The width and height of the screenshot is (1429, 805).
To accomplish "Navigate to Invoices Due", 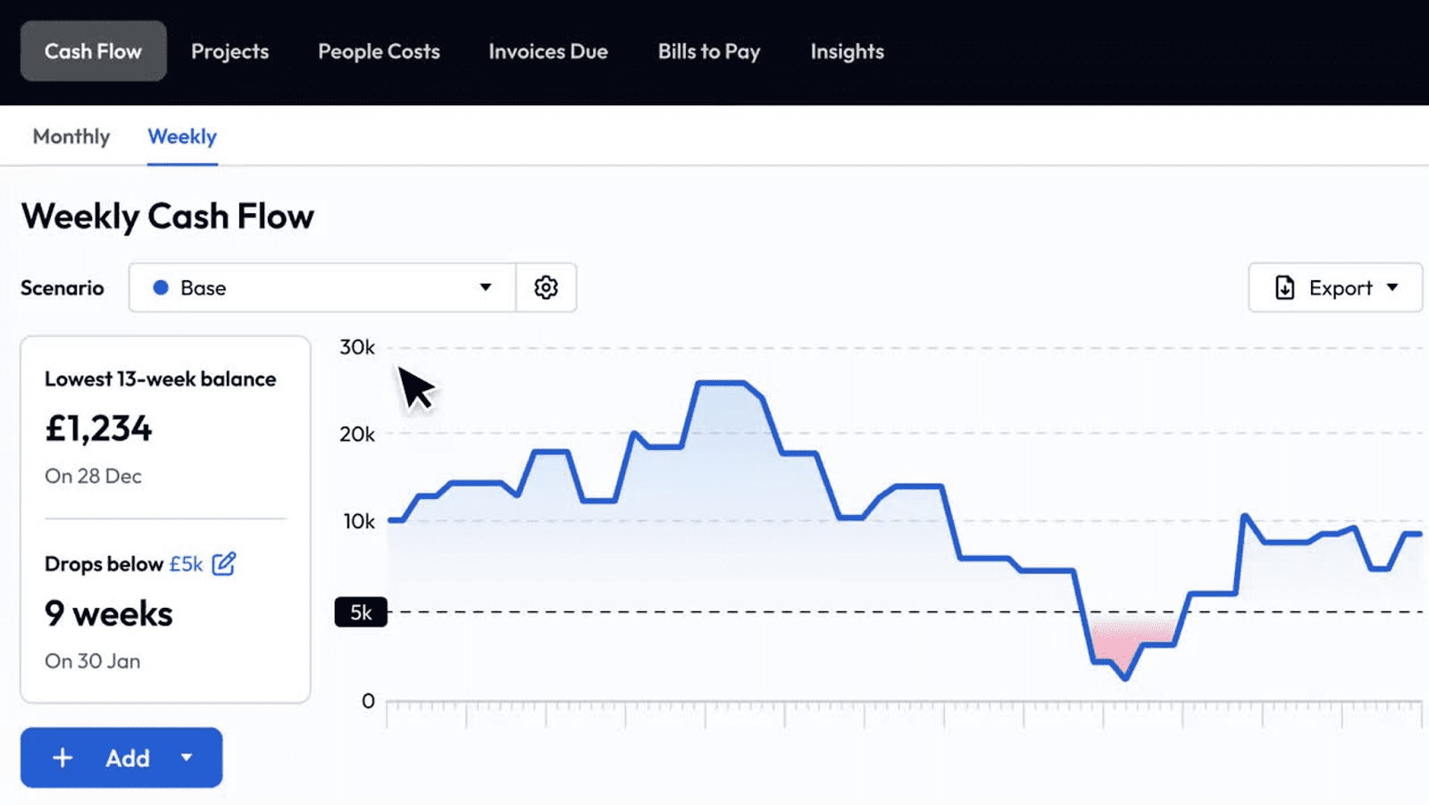I will pyautogui.click(x=547, y=51).
